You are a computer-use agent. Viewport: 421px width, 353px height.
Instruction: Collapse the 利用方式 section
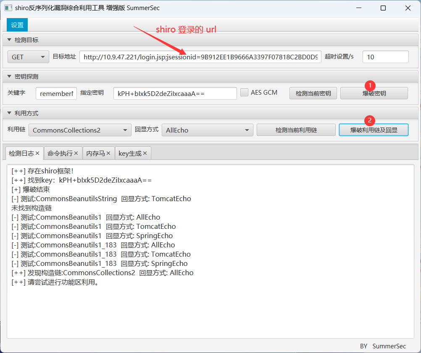(9, 113)
